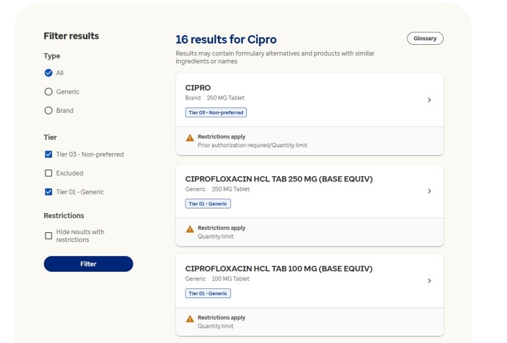Uncheck Tier 01 - Generic filter checkbox
Viewport: 507px width, 343px height.
pyautogui.click(x=48, y=192)
